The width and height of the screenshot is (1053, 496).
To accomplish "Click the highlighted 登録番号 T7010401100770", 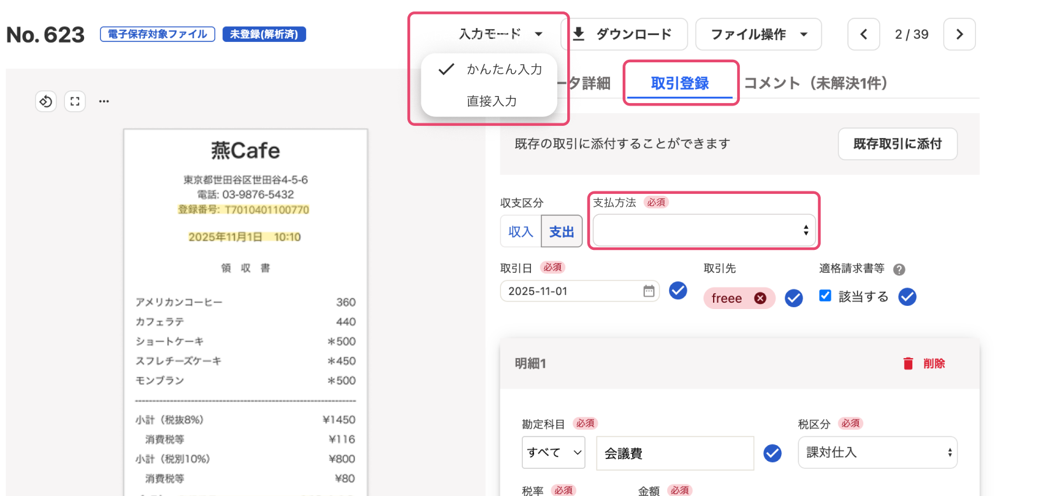I will (244, 210).
